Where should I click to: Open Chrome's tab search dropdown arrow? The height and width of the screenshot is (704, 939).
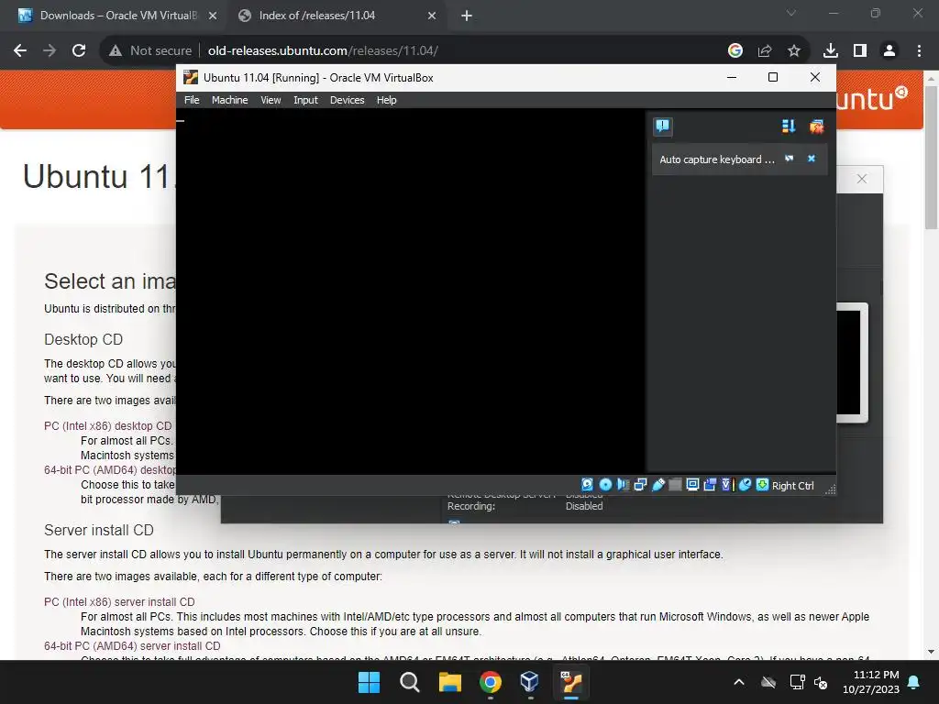point(791,13)
